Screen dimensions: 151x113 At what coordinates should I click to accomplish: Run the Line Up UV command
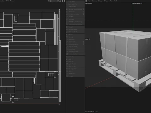(75, 40)
